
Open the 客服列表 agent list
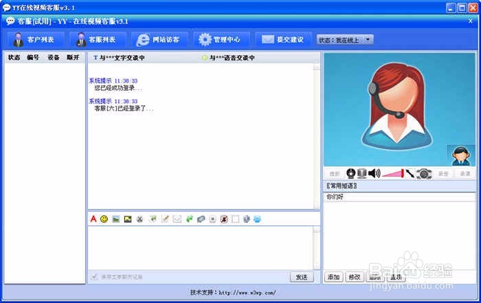point(98,40)
